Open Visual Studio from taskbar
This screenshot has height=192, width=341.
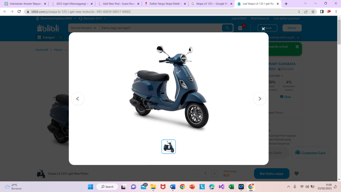[x=221, y=187]
